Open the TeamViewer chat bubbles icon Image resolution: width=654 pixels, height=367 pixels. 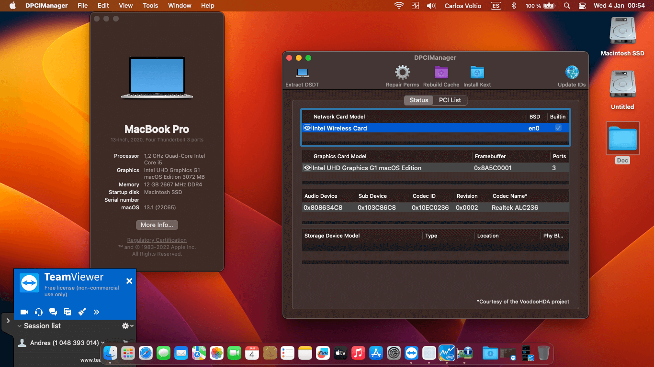click(53, 312)
